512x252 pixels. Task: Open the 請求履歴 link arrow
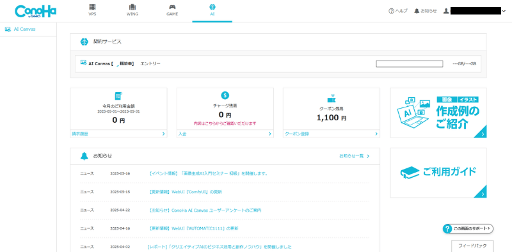[x=164, y=134]
